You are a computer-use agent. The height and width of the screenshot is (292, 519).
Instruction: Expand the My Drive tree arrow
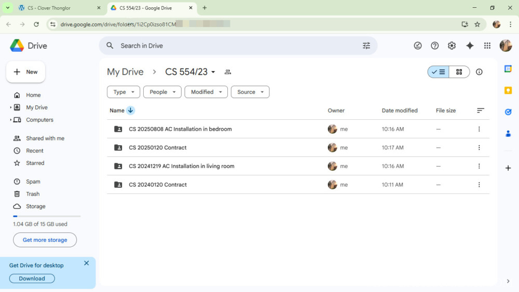[x=10, y=107]
